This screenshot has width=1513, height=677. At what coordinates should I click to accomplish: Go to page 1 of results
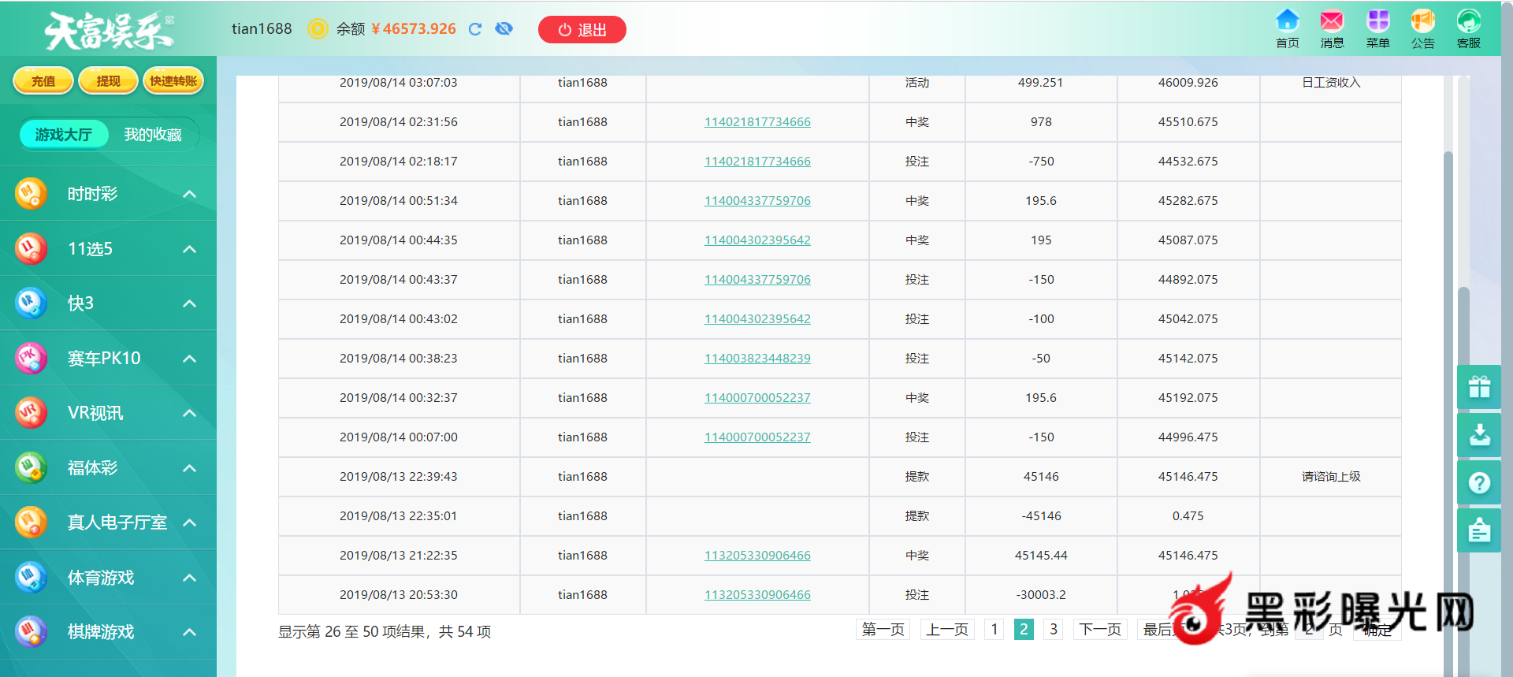[994, 629]
